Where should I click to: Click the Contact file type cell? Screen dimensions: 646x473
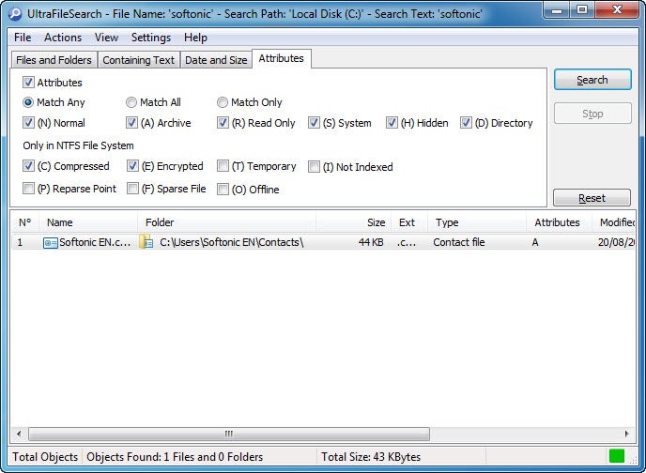[x=458, y=242]
